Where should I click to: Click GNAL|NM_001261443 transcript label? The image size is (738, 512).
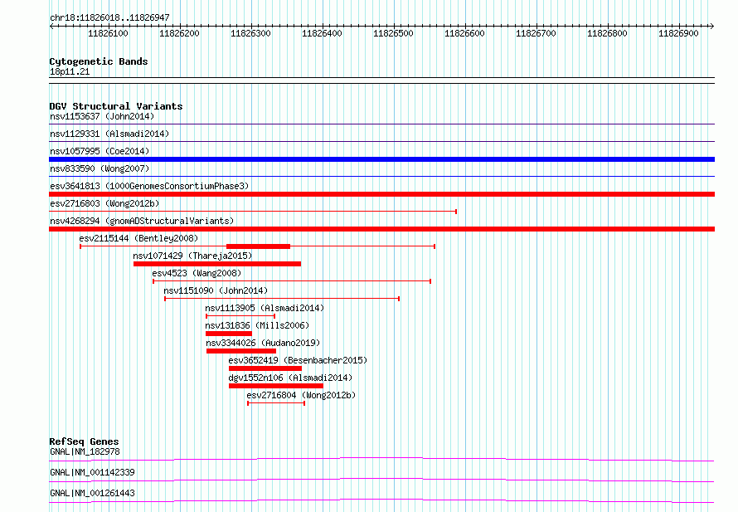pyautogui.click(x=92, y=493)
